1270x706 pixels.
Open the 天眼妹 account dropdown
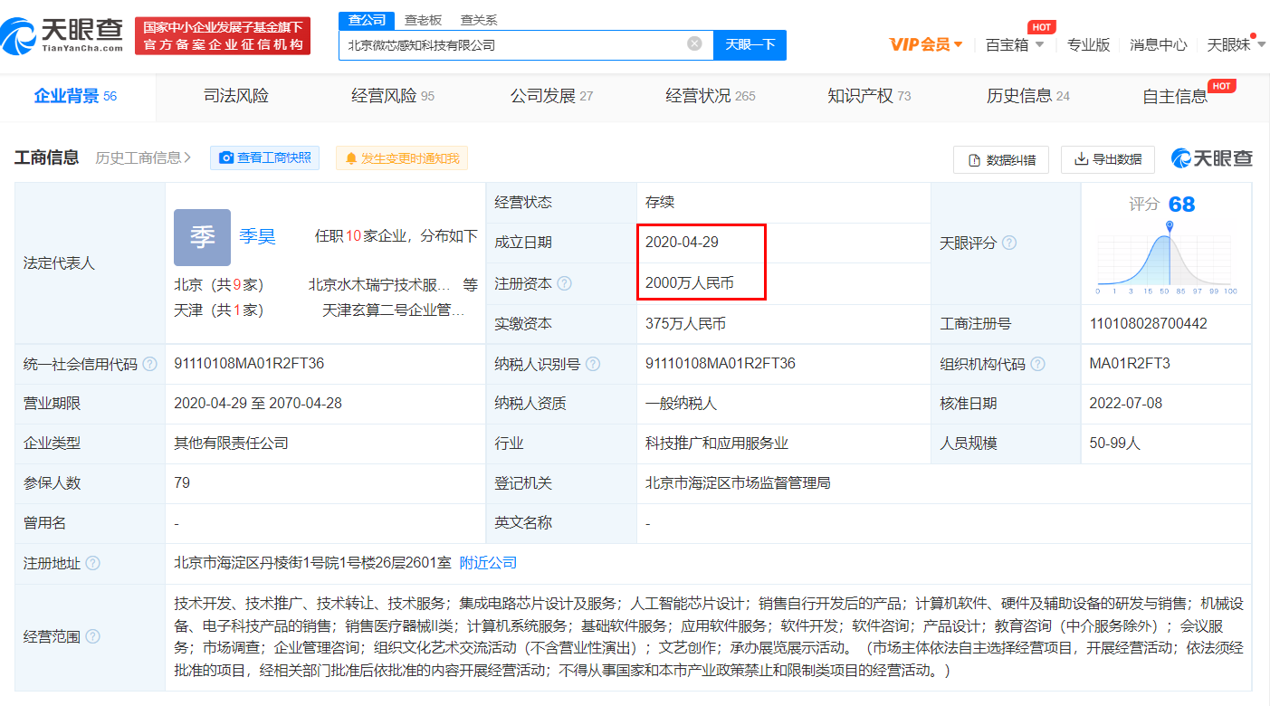coord(1236,44)
